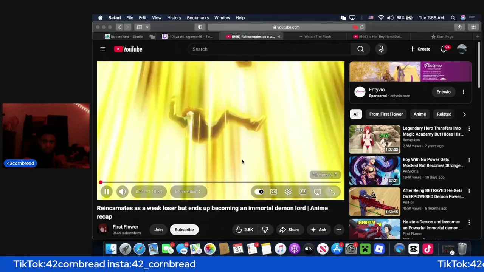The image size is (484, 272).
Task: Switch to StreamYard - Studio tab
Action: click(x=124, y=37)
